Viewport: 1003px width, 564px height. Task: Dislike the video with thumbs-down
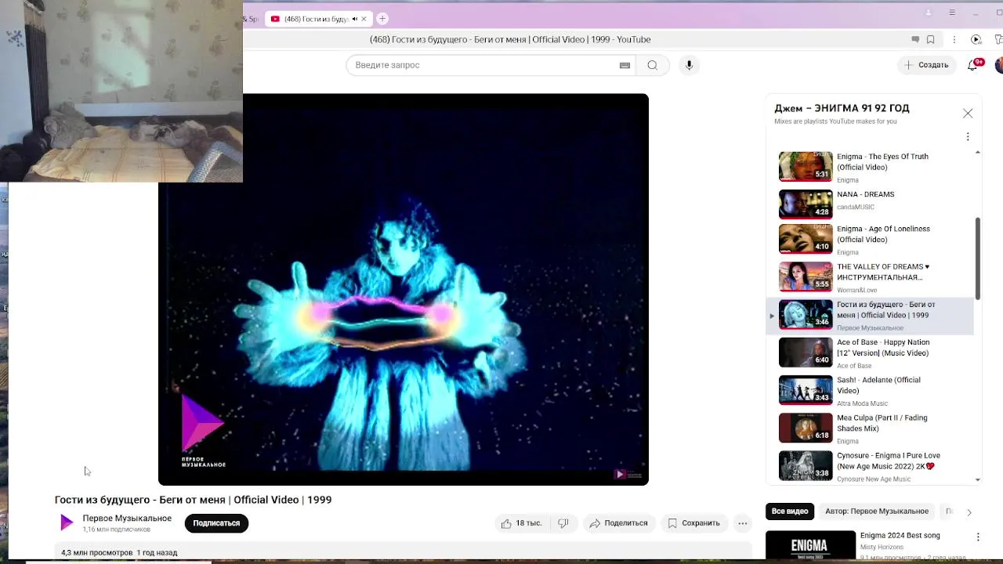pyautogui.click(x=563, y=523)
